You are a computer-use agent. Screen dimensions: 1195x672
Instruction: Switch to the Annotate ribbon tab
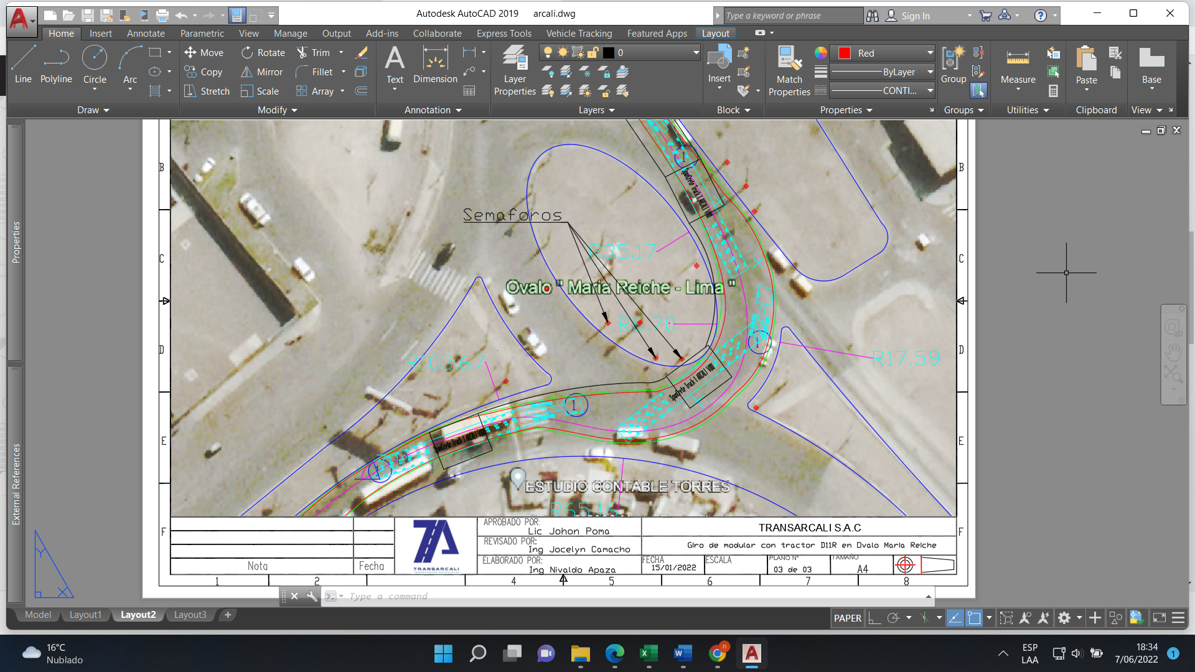click(x=146, y=34)
